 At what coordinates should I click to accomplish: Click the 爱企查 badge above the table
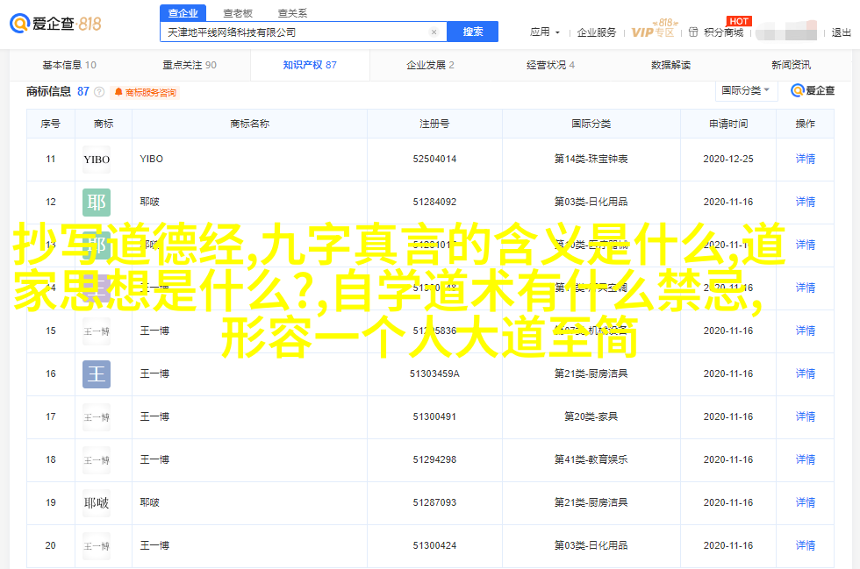coord(813,90)
